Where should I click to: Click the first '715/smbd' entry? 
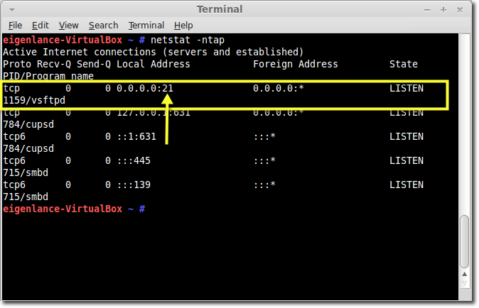(26, 172)
